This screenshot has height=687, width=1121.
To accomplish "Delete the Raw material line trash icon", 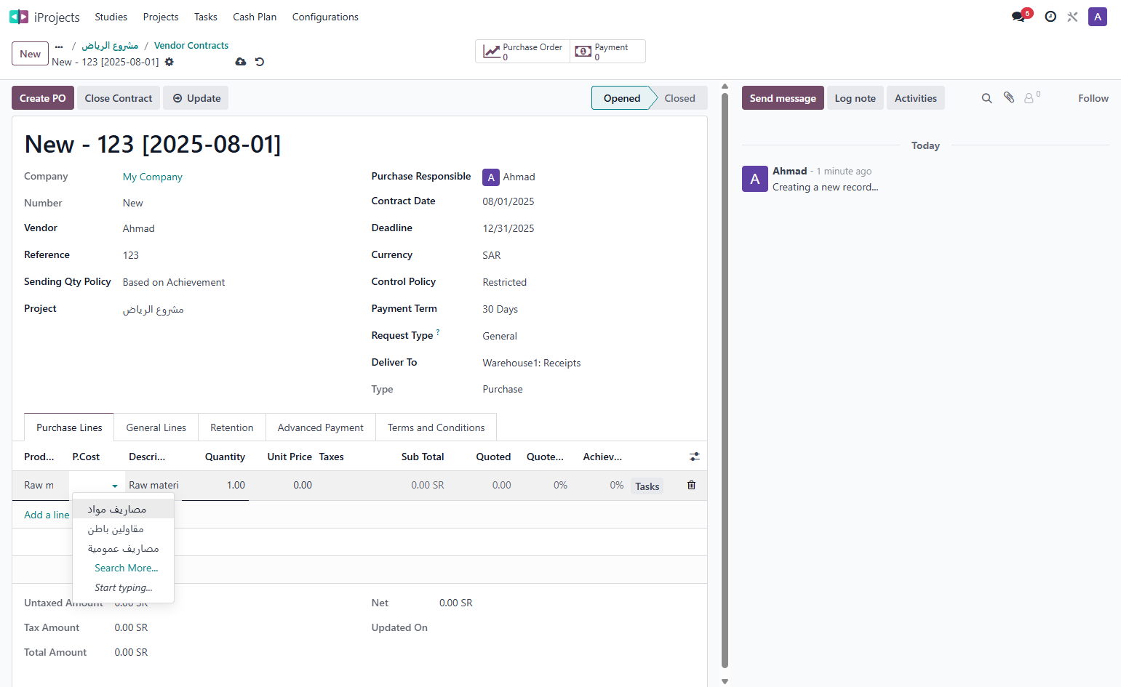I will point(692,485).
